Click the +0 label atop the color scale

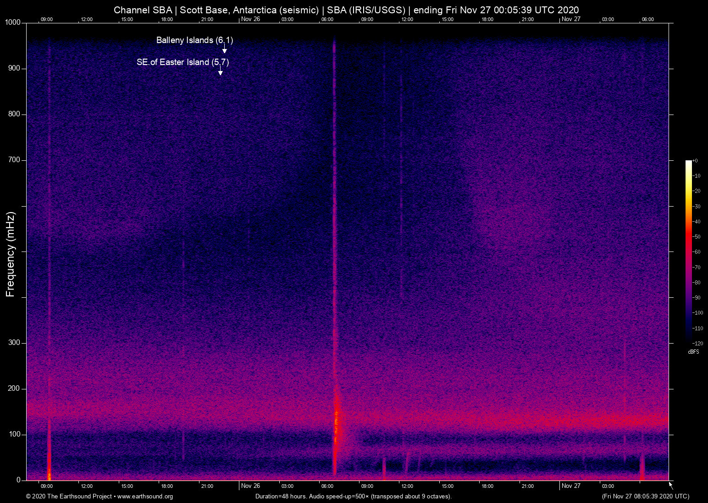(x=695, y=161)
